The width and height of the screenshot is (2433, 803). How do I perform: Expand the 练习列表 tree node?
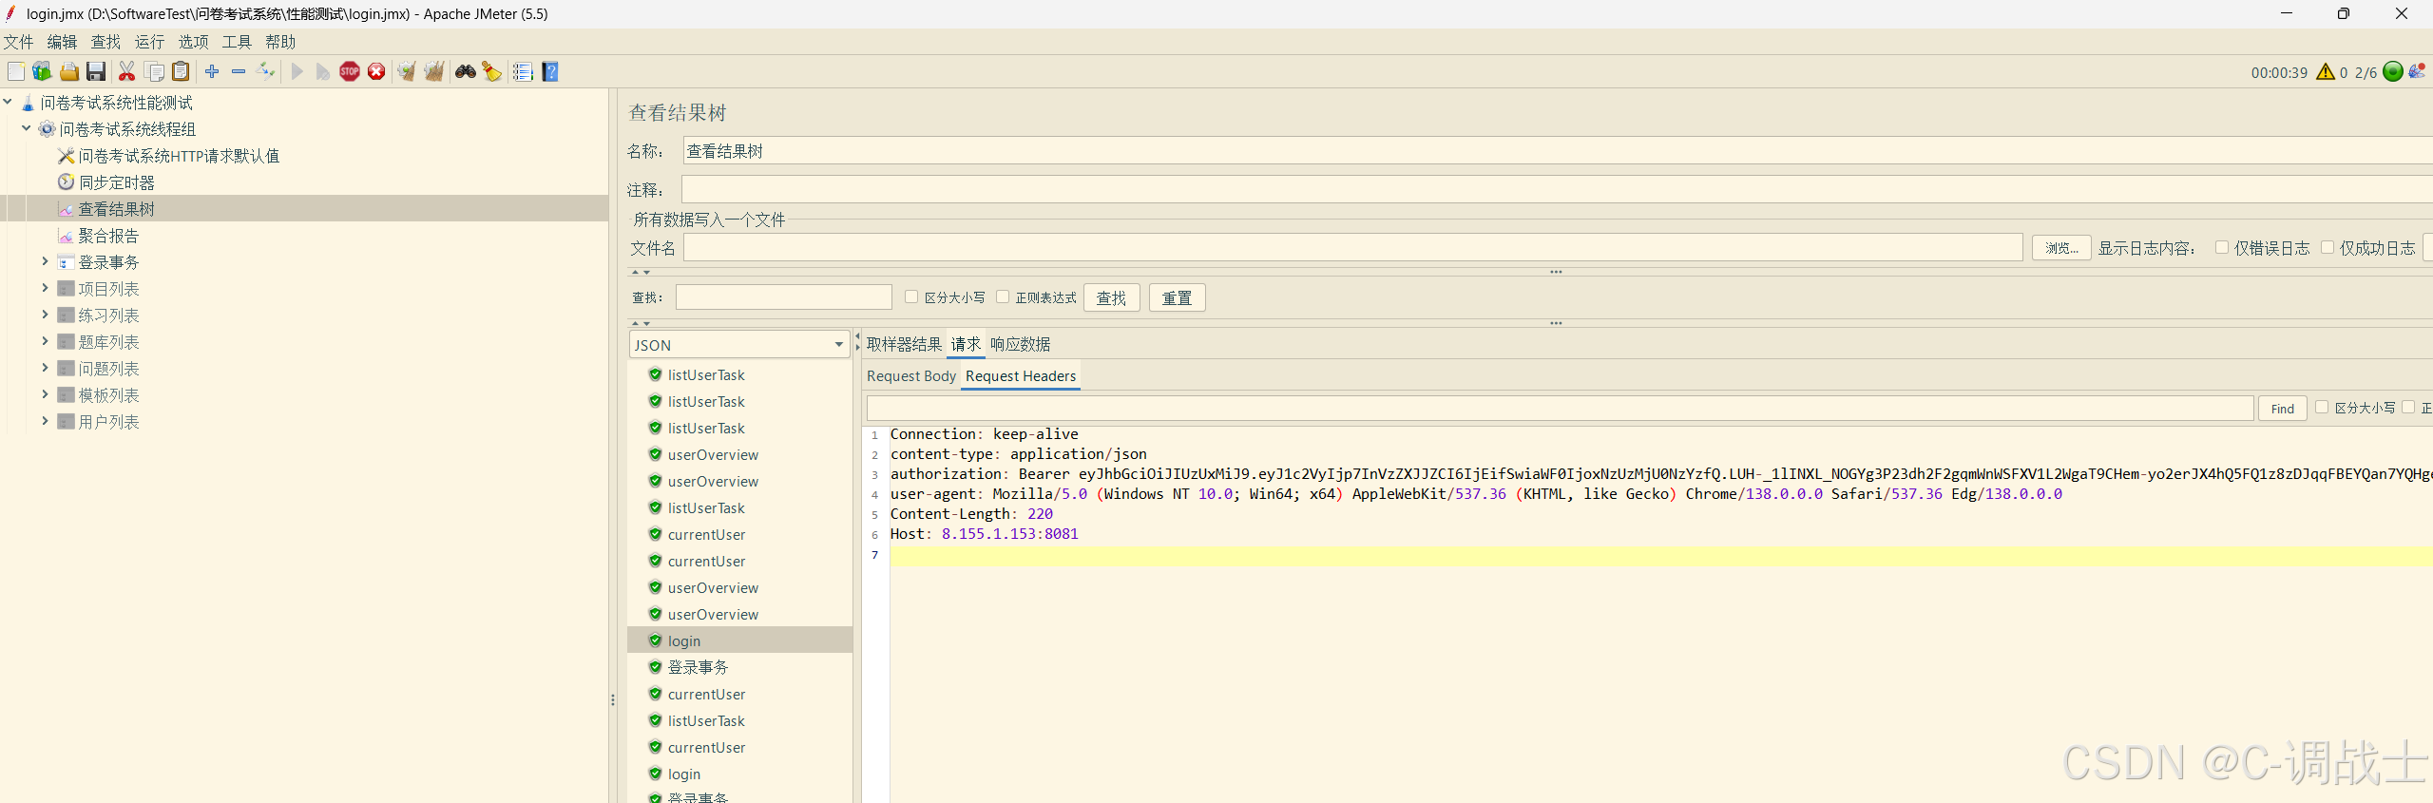tap(45, 315)
